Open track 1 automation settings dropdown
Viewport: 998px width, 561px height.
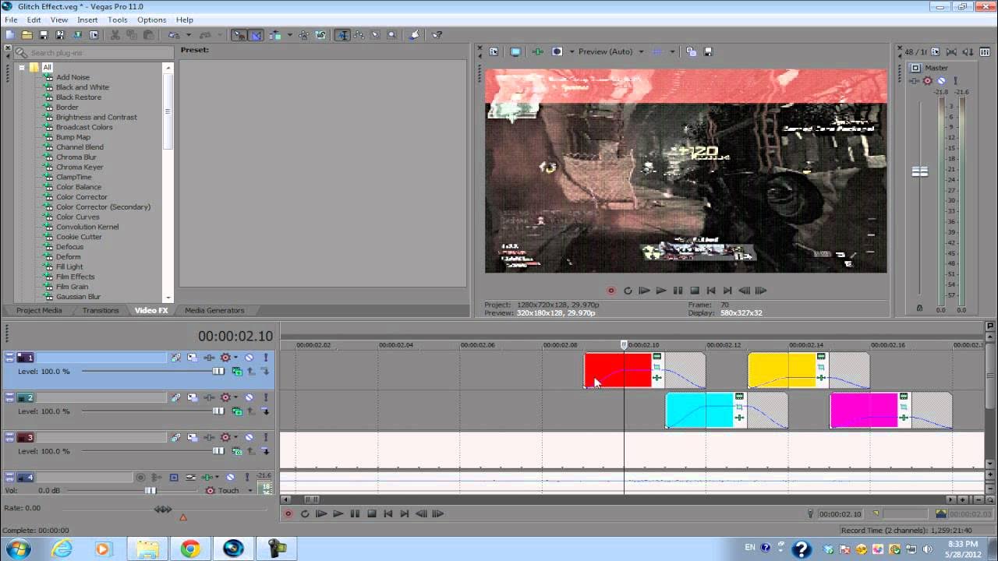235,358
